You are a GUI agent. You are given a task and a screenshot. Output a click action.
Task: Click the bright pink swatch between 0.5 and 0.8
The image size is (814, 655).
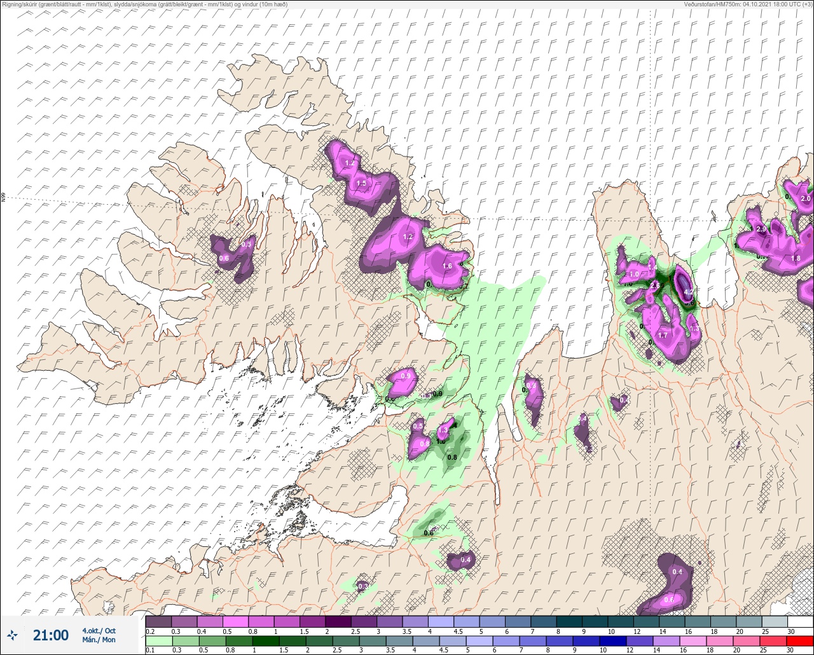[x=235, y=621]
